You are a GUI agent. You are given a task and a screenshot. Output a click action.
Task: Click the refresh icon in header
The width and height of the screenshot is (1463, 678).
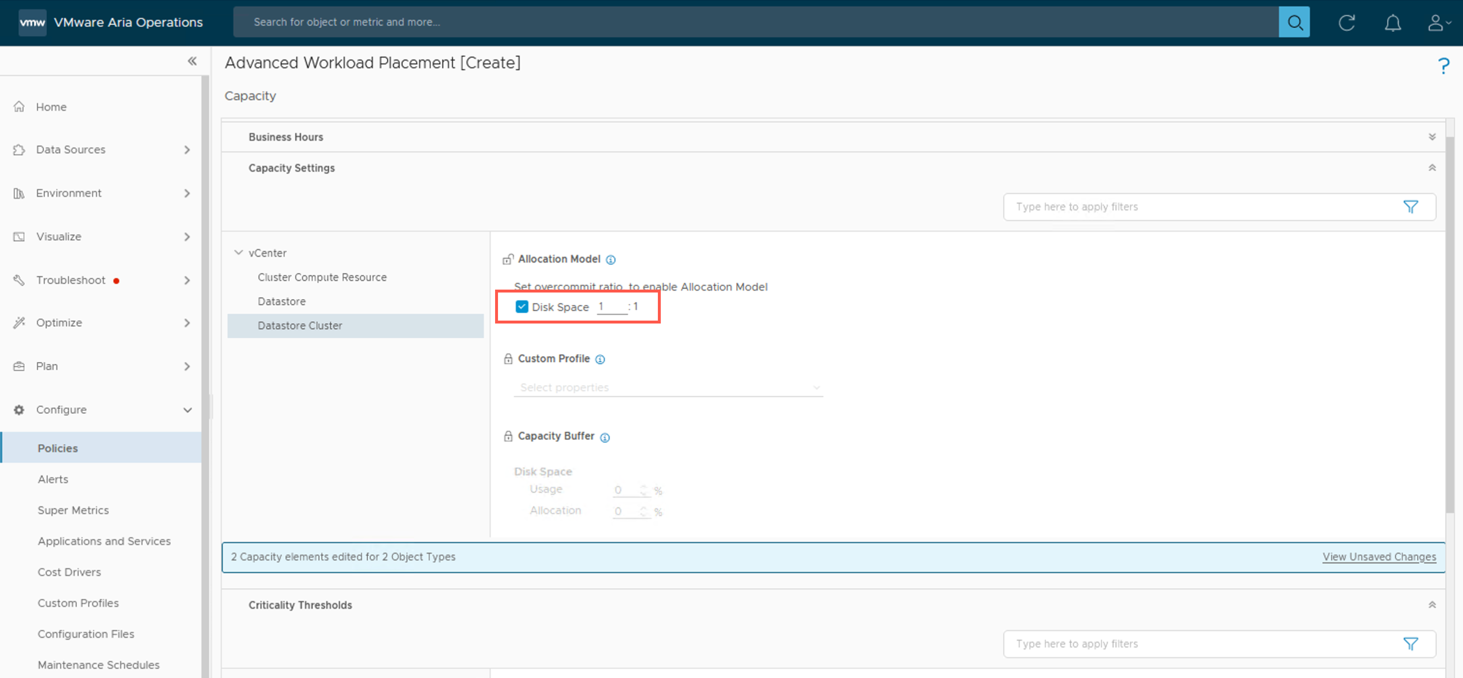point(1346,22)
